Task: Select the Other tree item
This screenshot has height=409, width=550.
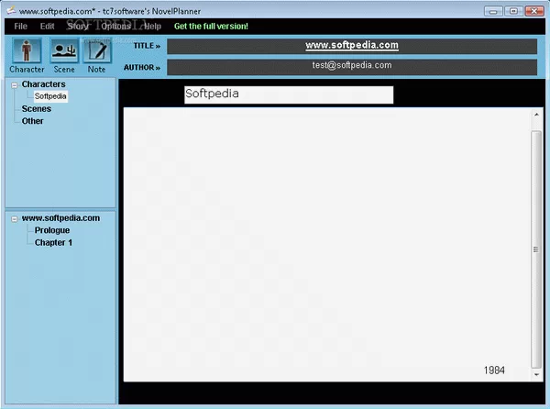Action: pos(33,121)
